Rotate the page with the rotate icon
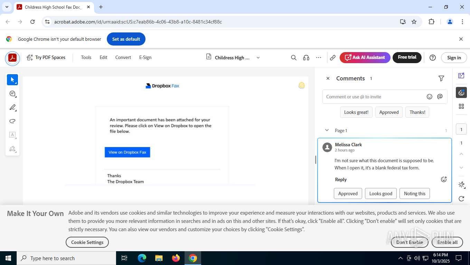The height and width of the screenshot is (265, 470). click(461, 199)
